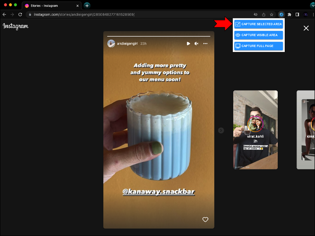Like the story with the heart icon

coord(205,220)
